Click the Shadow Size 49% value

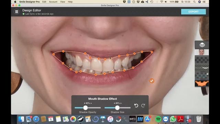click(118, 103)
